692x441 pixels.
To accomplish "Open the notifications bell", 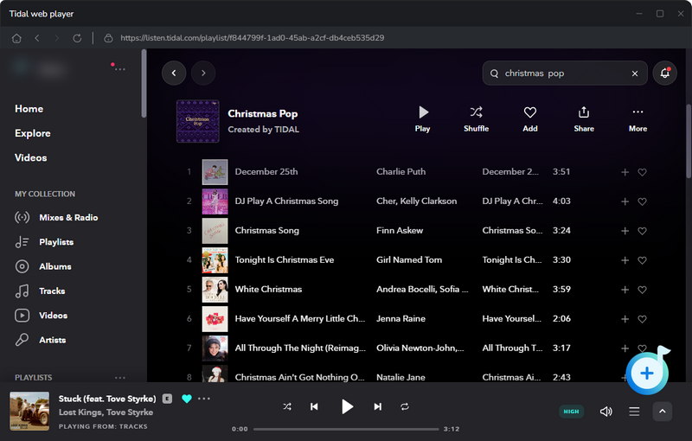I will [664, 73].
